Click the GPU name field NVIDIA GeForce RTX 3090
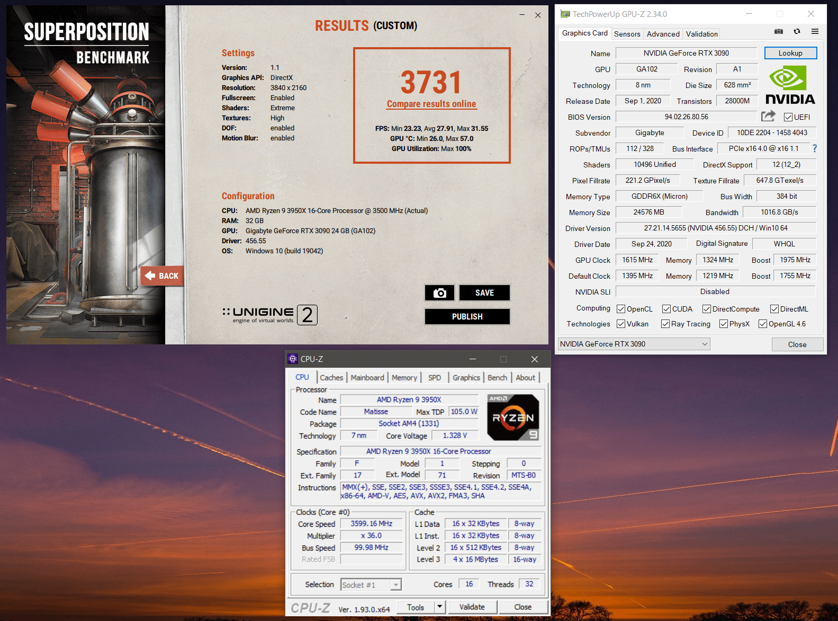The image size is (838, 621). click(686, 53)
